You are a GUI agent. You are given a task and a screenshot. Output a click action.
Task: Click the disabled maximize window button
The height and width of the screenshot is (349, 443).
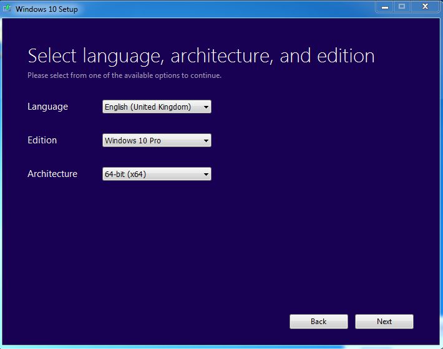402,6
